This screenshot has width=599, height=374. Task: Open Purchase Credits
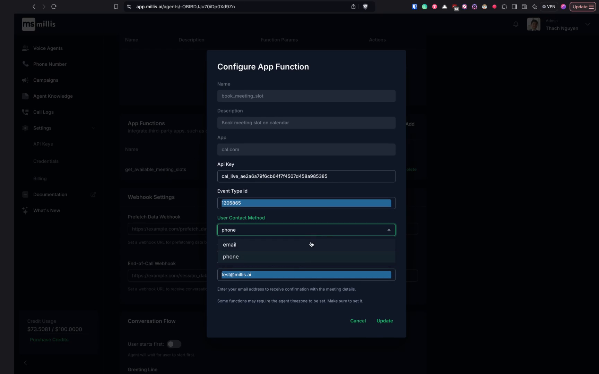(49, 339)
